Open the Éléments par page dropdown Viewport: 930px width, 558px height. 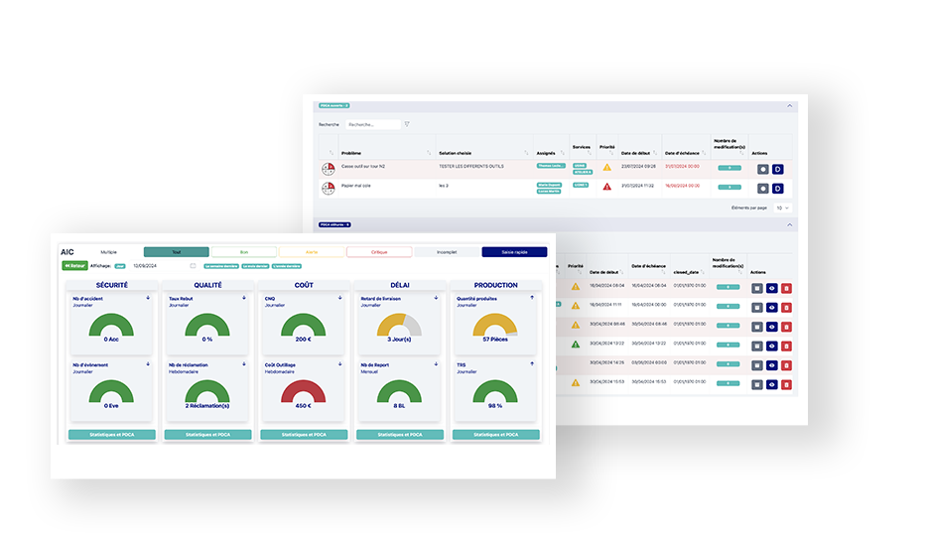783,208
